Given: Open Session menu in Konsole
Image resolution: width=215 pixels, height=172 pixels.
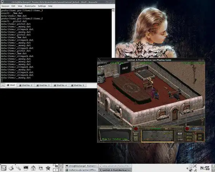Looking at the screenshot, I should click(x=5, y=6).
